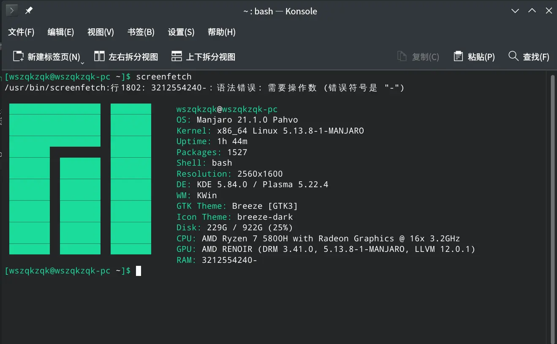Minimize the Konsole window

(515, 11)
